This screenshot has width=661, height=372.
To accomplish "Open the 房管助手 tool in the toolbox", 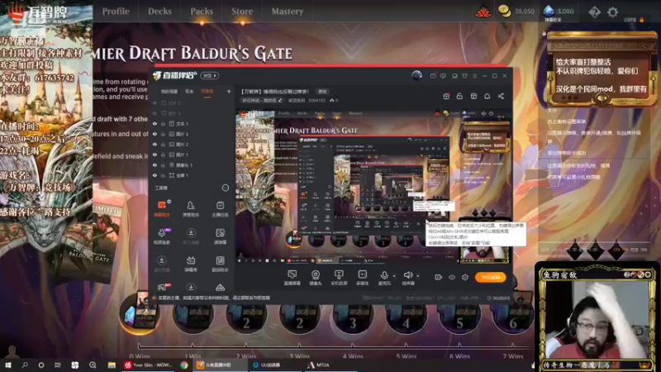I will tap(191, 208).
